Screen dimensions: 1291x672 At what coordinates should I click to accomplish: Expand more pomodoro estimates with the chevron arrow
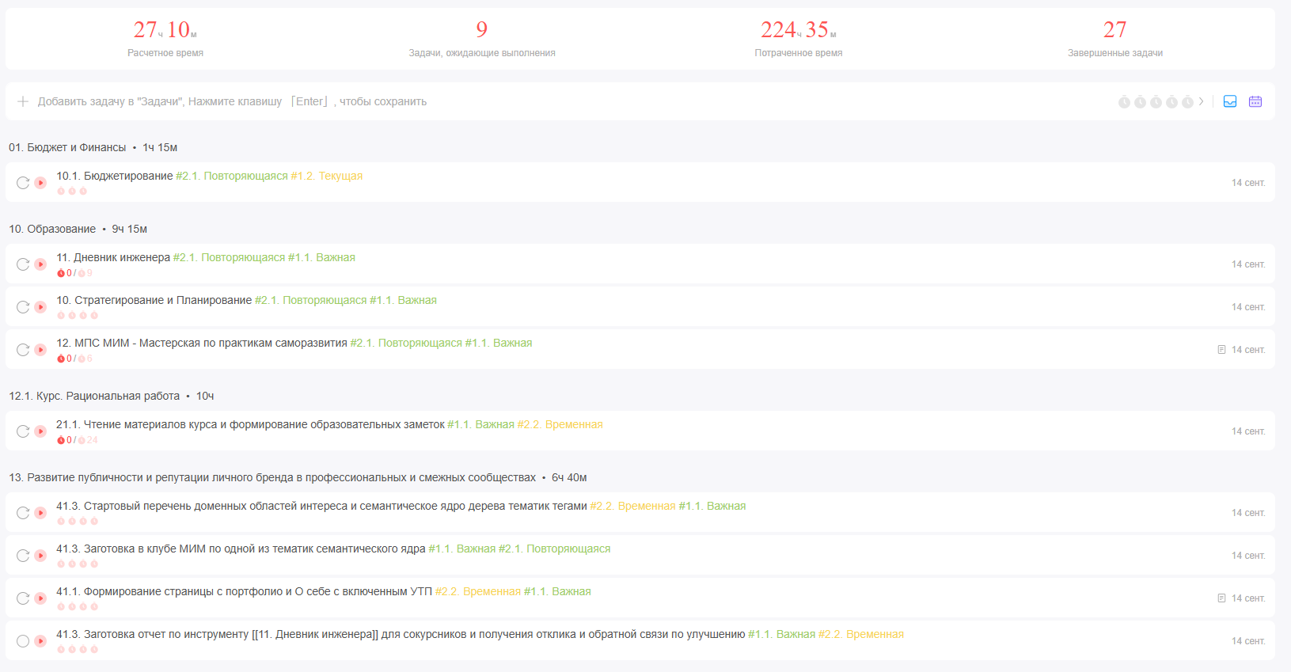1202,101
